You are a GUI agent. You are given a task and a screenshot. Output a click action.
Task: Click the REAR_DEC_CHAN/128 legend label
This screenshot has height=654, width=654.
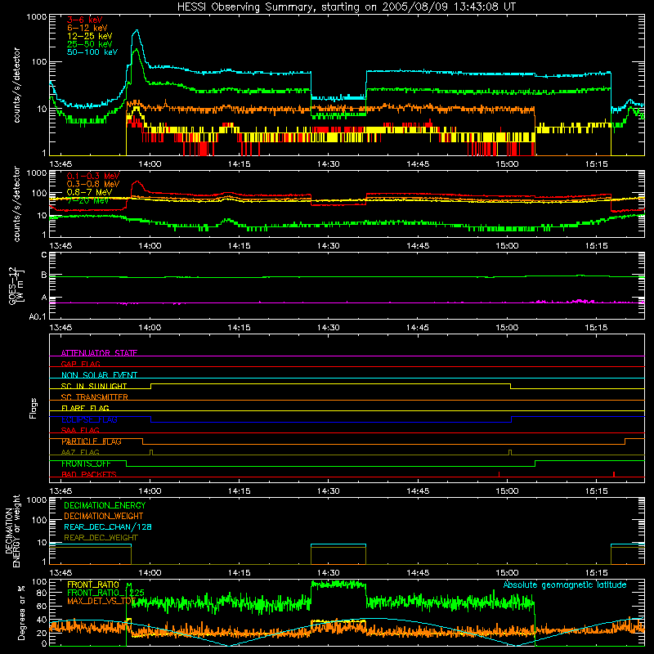click(108, 526)
